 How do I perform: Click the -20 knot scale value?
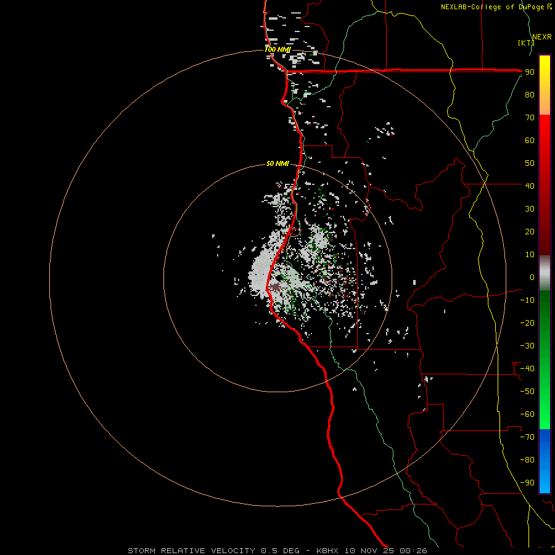[x=527, y=323]
